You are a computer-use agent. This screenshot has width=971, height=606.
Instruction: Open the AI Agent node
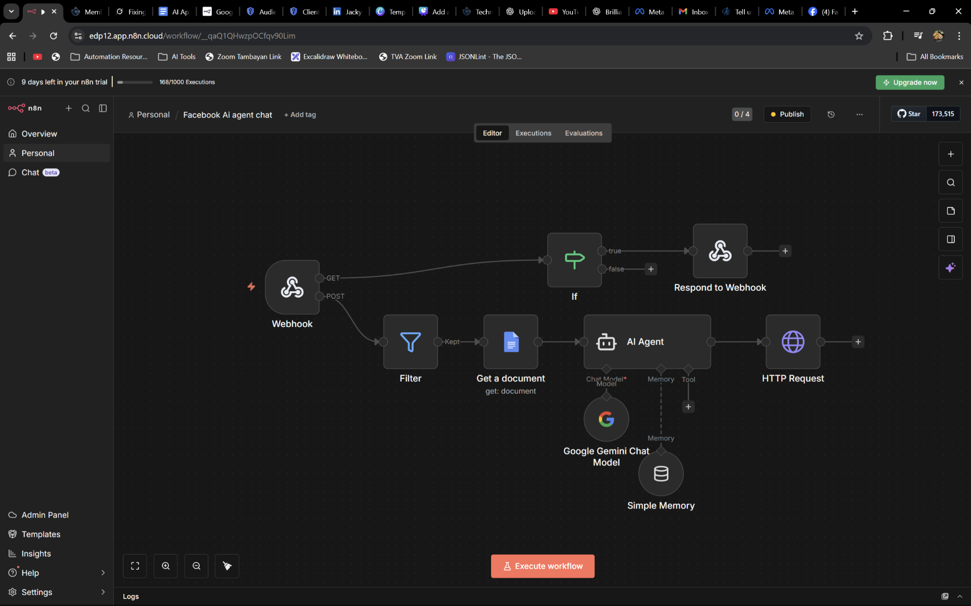coord(647,342)
